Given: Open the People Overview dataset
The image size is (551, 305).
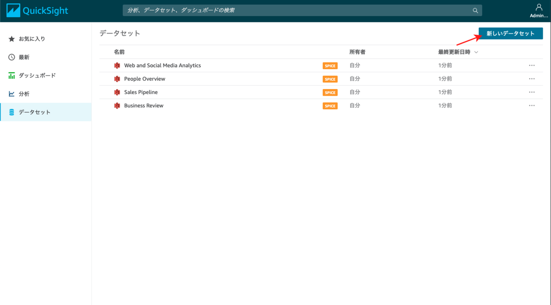Looking at the screenshot, I should pyautogui.click(x=145, y=79).
